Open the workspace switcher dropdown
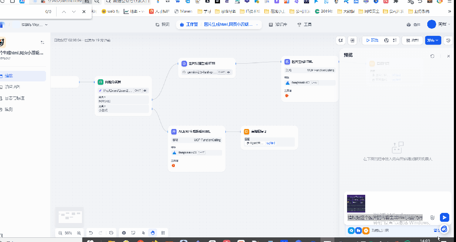Image resolution: width=456 pixels, height=242 pixels. (x=34, y=25)
